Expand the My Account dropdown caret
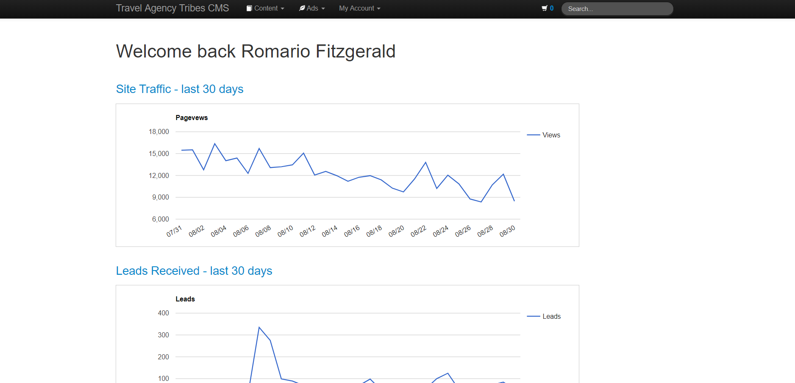 pyautogui.click(x=379, y=9)
